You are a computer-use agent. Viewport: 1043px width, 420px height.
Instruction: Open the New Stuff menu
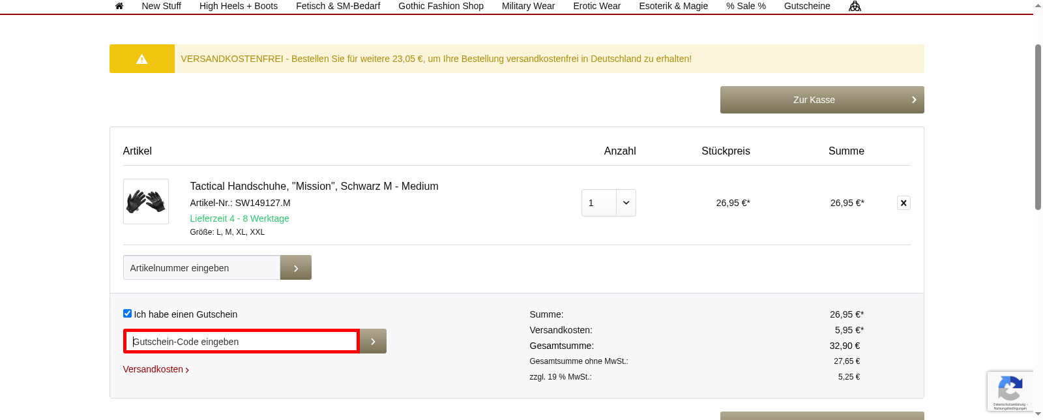(161, 6)
